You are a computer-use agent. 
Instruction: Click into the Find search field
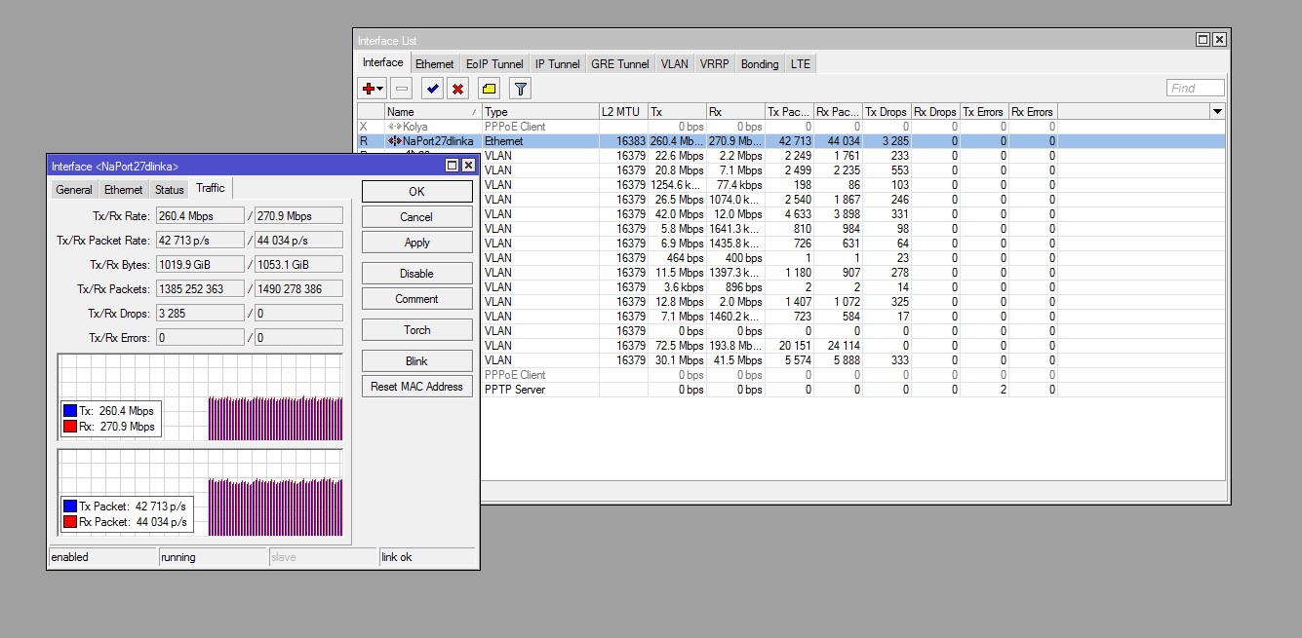(1195, 89)
